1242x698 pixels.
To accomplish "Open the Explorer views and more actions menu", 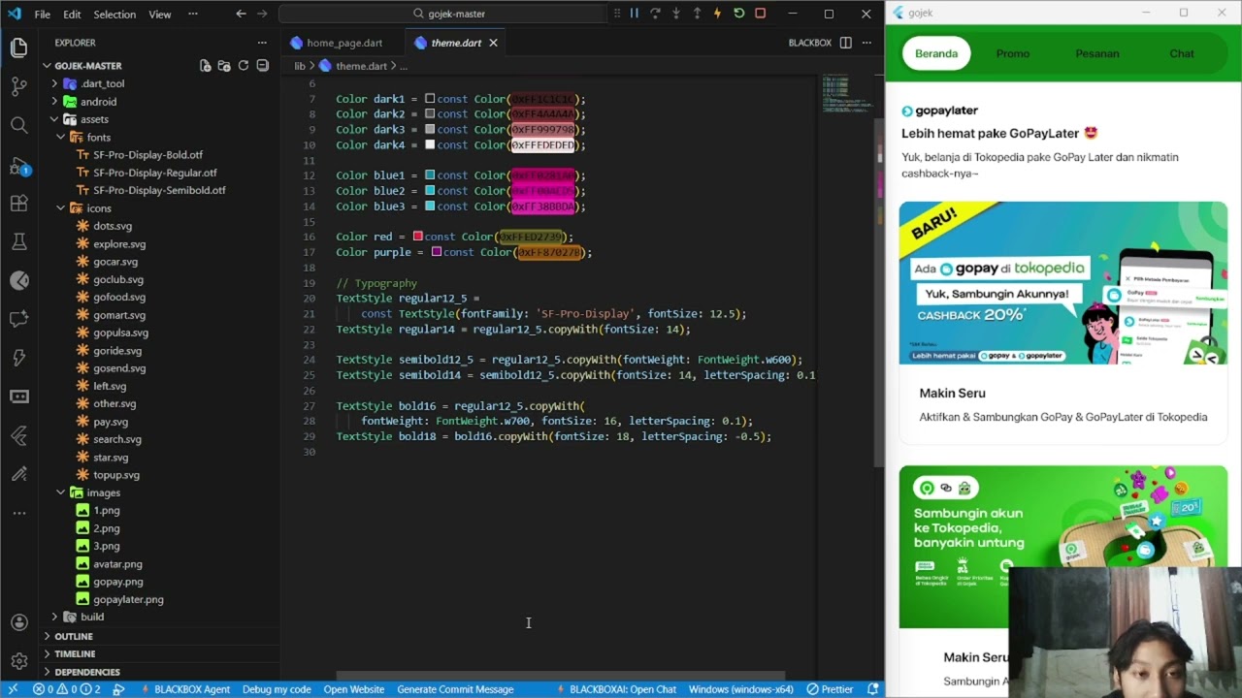I will [x=262, y=43].
